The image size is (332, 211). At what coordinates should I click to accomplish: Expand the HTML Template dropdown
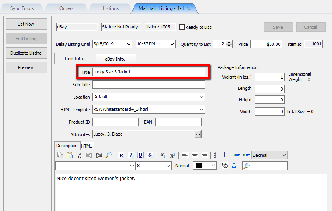pos(202,110)
